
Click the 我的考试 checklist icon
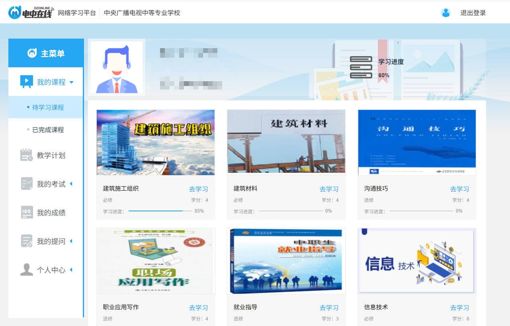point(26,184)
